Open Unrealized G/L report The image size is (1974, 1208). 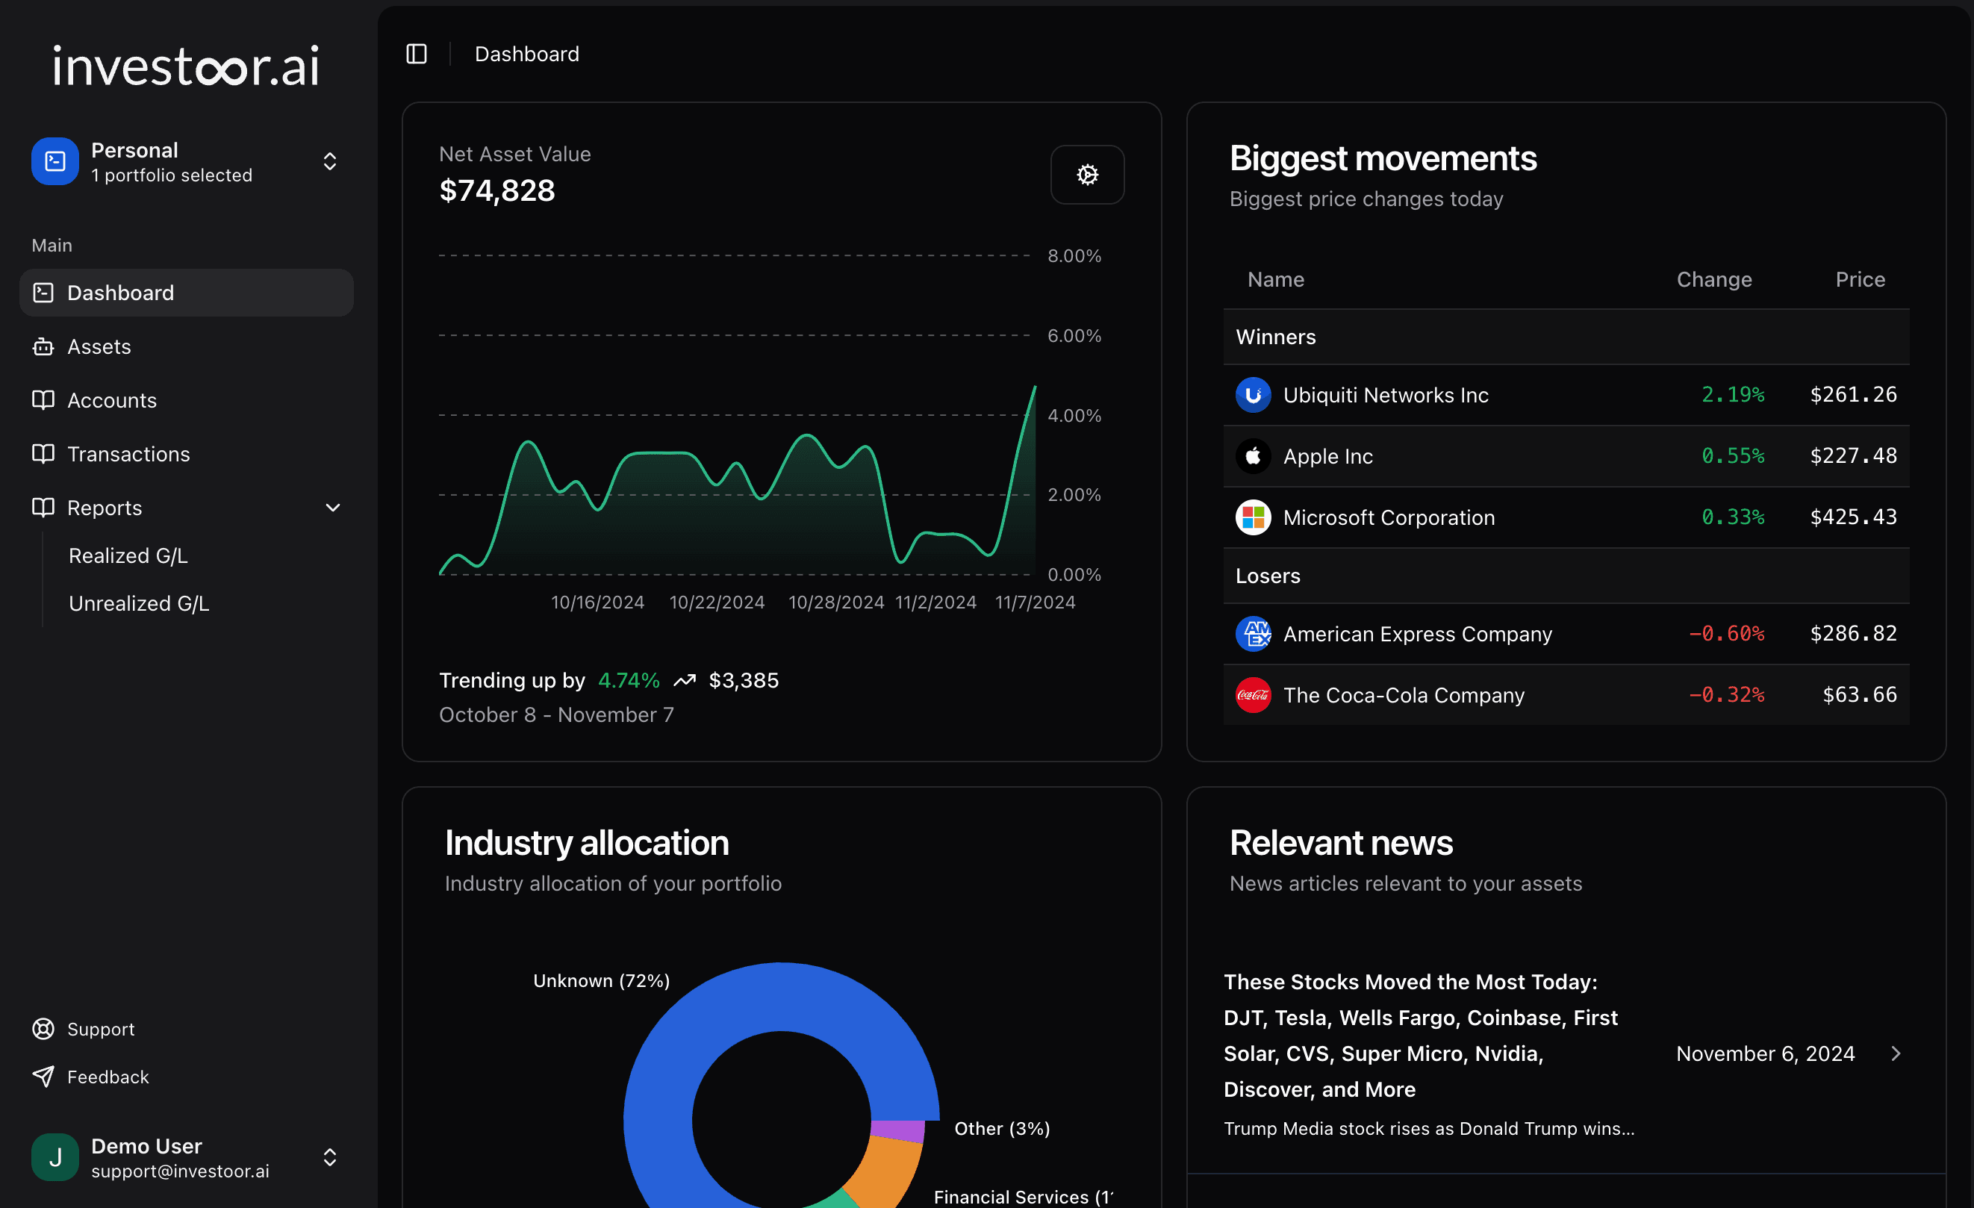pyautogui.click(x=139, y=603)
